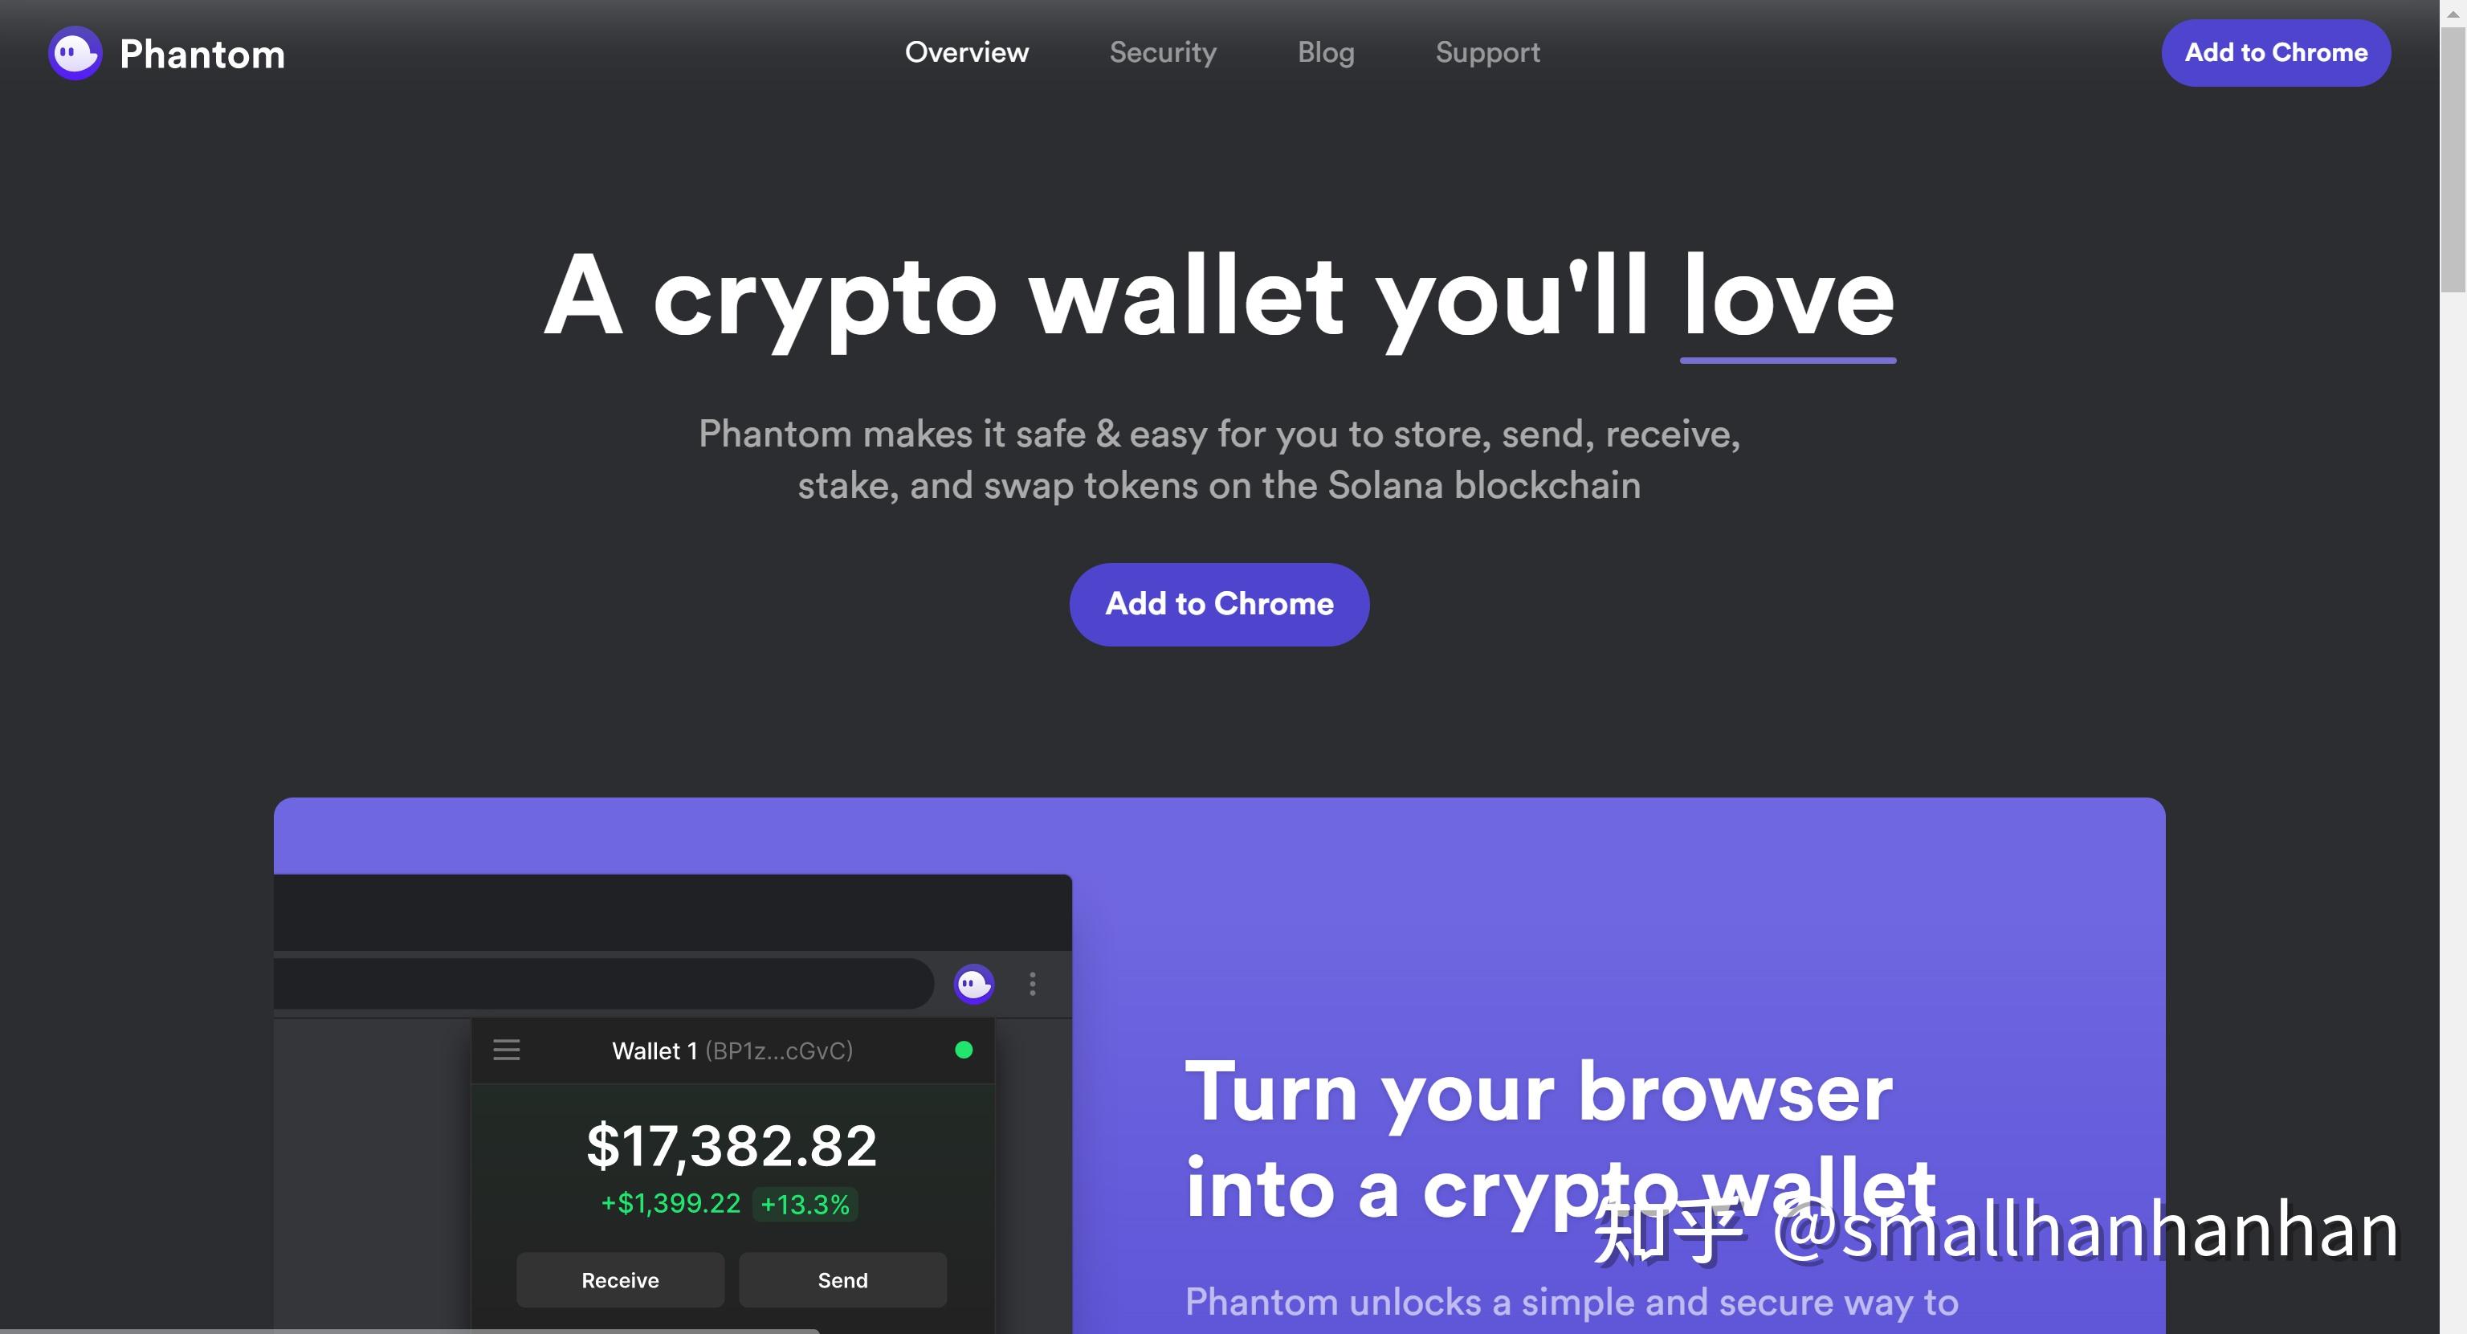Viewport: 2467px width, 1334px height.
Task: Toggle Chrome extension add button state
Action: tap(2273, 52)
